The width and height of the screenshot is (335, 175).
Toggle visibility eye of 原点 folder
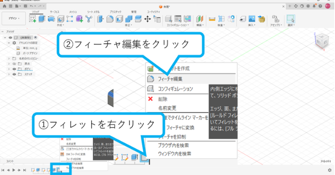tap(14, 64)
